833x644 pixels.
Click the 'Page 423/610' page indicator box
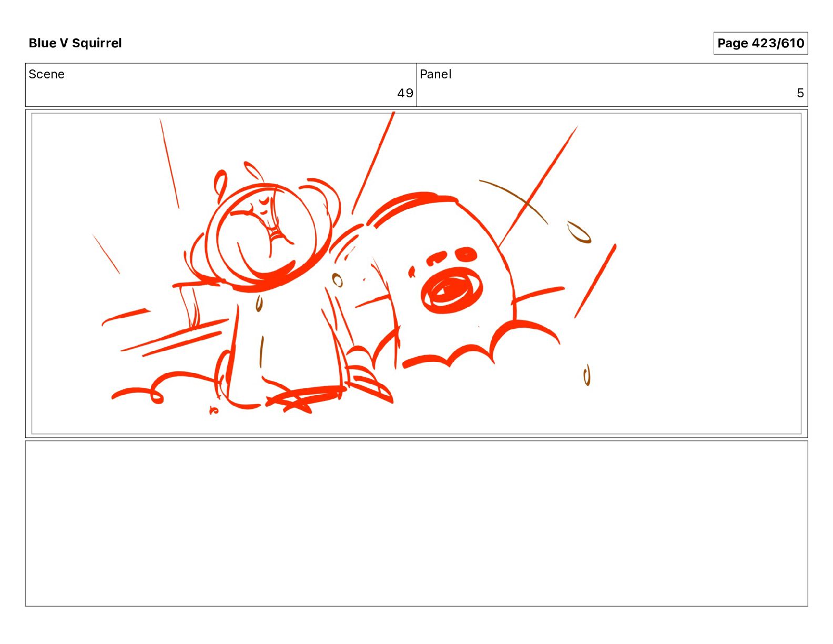760,43
